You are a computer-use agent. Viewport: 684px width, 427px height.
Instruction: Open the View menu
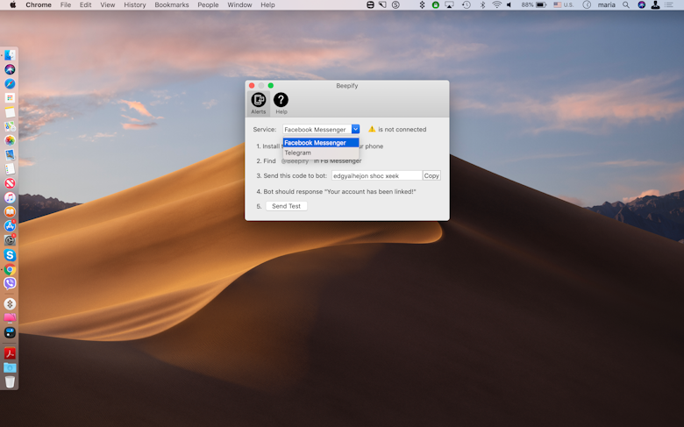(107, 4)
